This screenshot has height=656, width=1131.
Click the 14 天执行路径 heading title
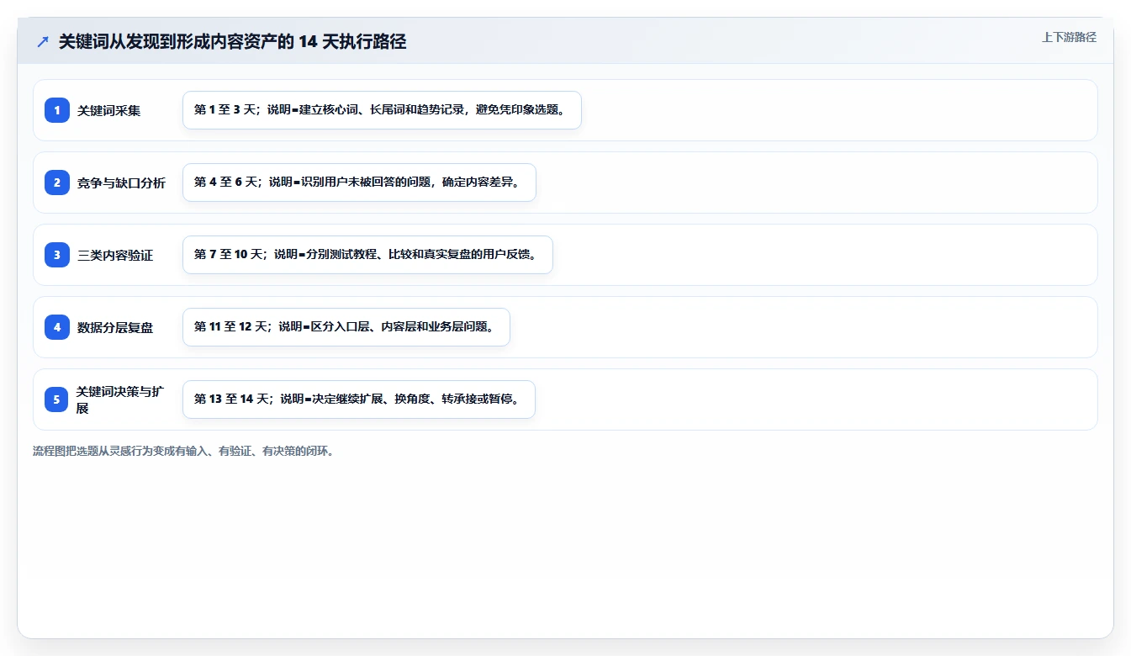click(232, 42)
